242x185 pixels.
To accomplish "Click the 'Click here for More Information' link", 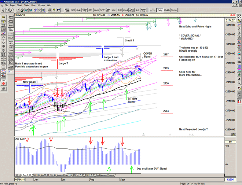I will [x=191, y=73].
